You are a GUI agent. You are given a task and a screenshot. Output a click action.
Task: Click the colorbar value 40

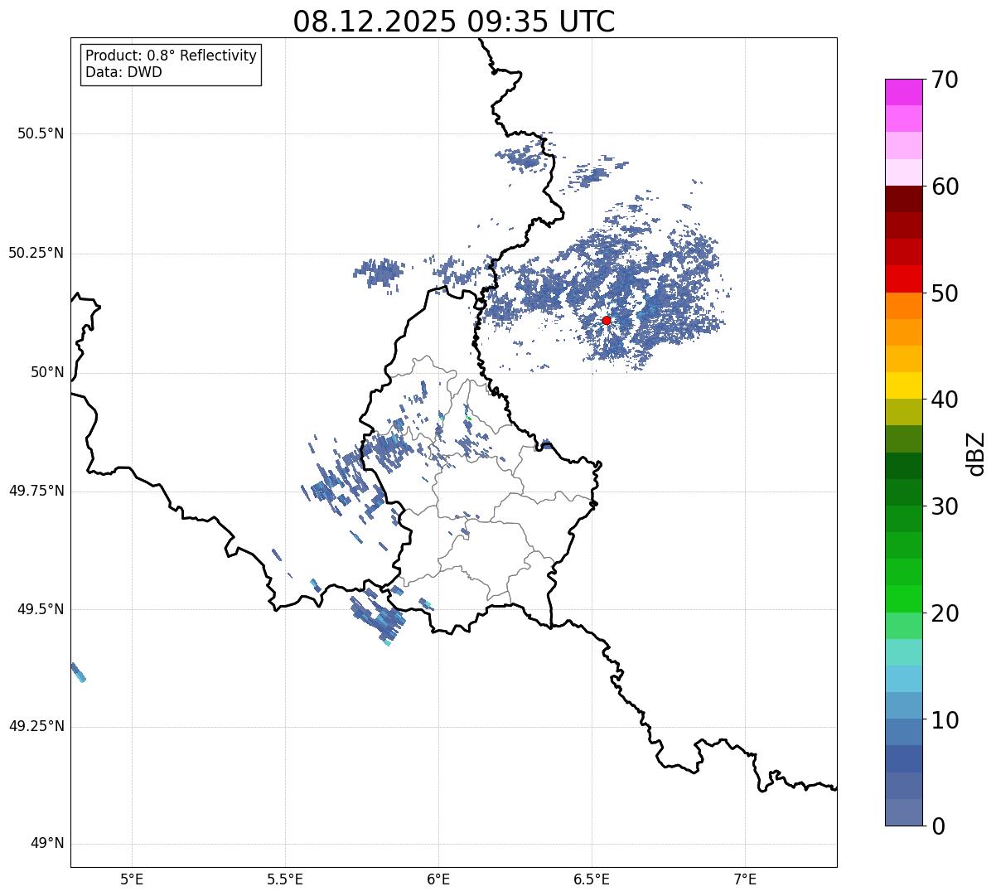(x=945, y=400)
